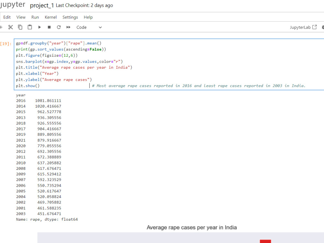Place cursor on the gp=df.groupby code line

click(59, 43)
